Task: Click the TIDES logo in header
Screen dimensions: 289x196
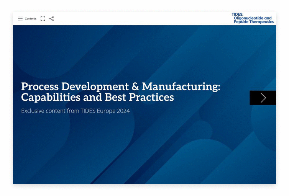Action: [x=253, y=18]
